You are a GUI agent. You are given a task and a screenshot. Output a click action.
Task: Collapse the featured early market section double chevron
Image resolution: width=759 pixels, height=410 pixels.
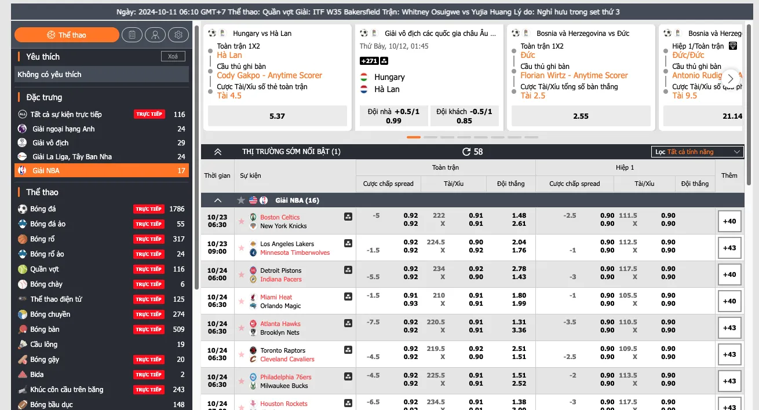click(218, 152)
